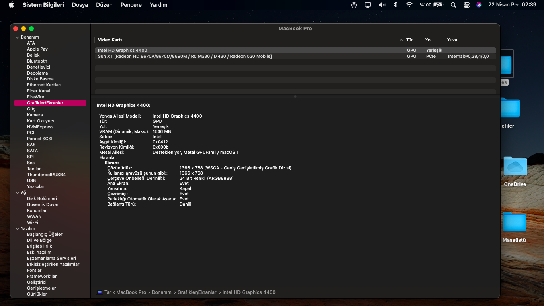Open the Pencere menu
This screenshot has width=544, height=306.
[131, 5]
